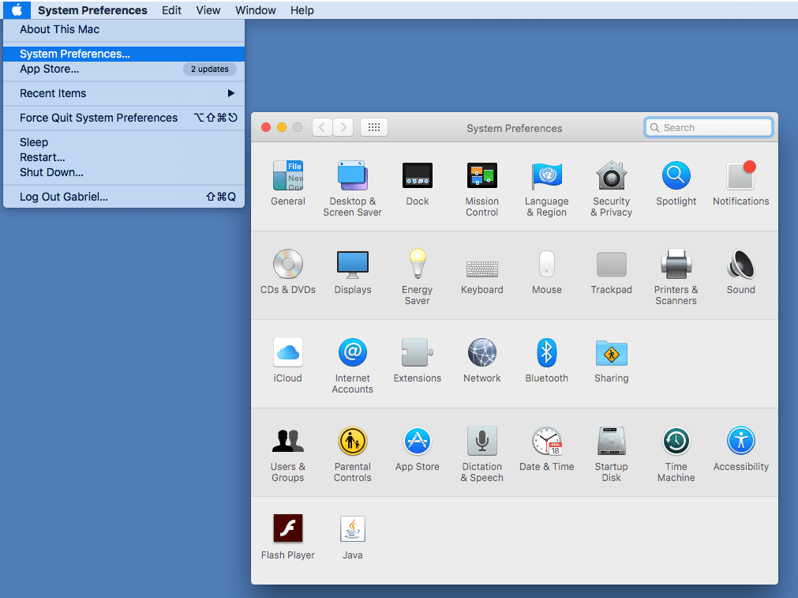Open the Java preference pane
The image size is (798, 598).
tap(353, 537)
